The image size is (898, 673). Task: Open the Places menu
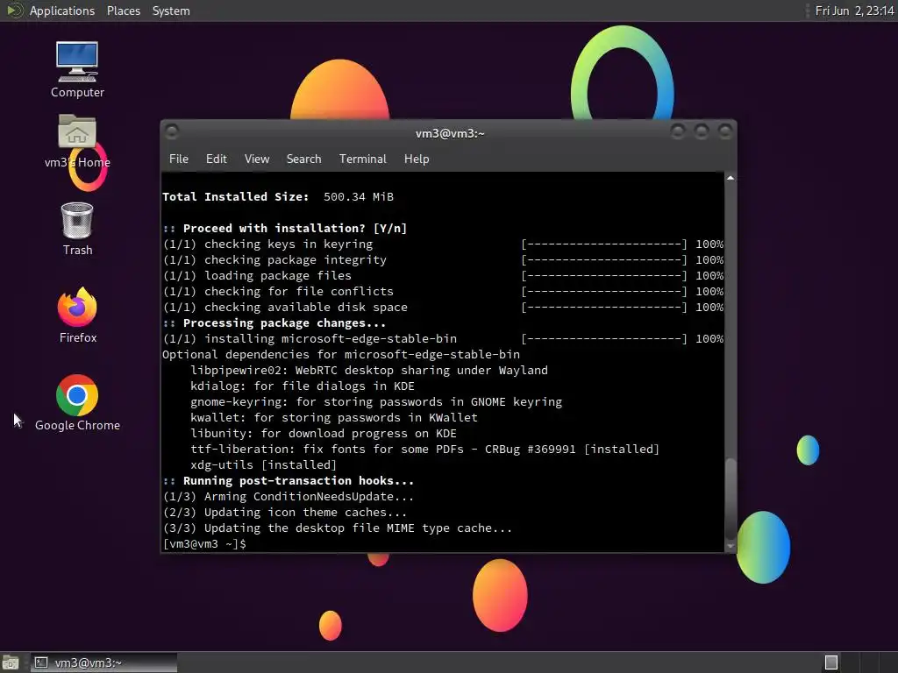123,11
